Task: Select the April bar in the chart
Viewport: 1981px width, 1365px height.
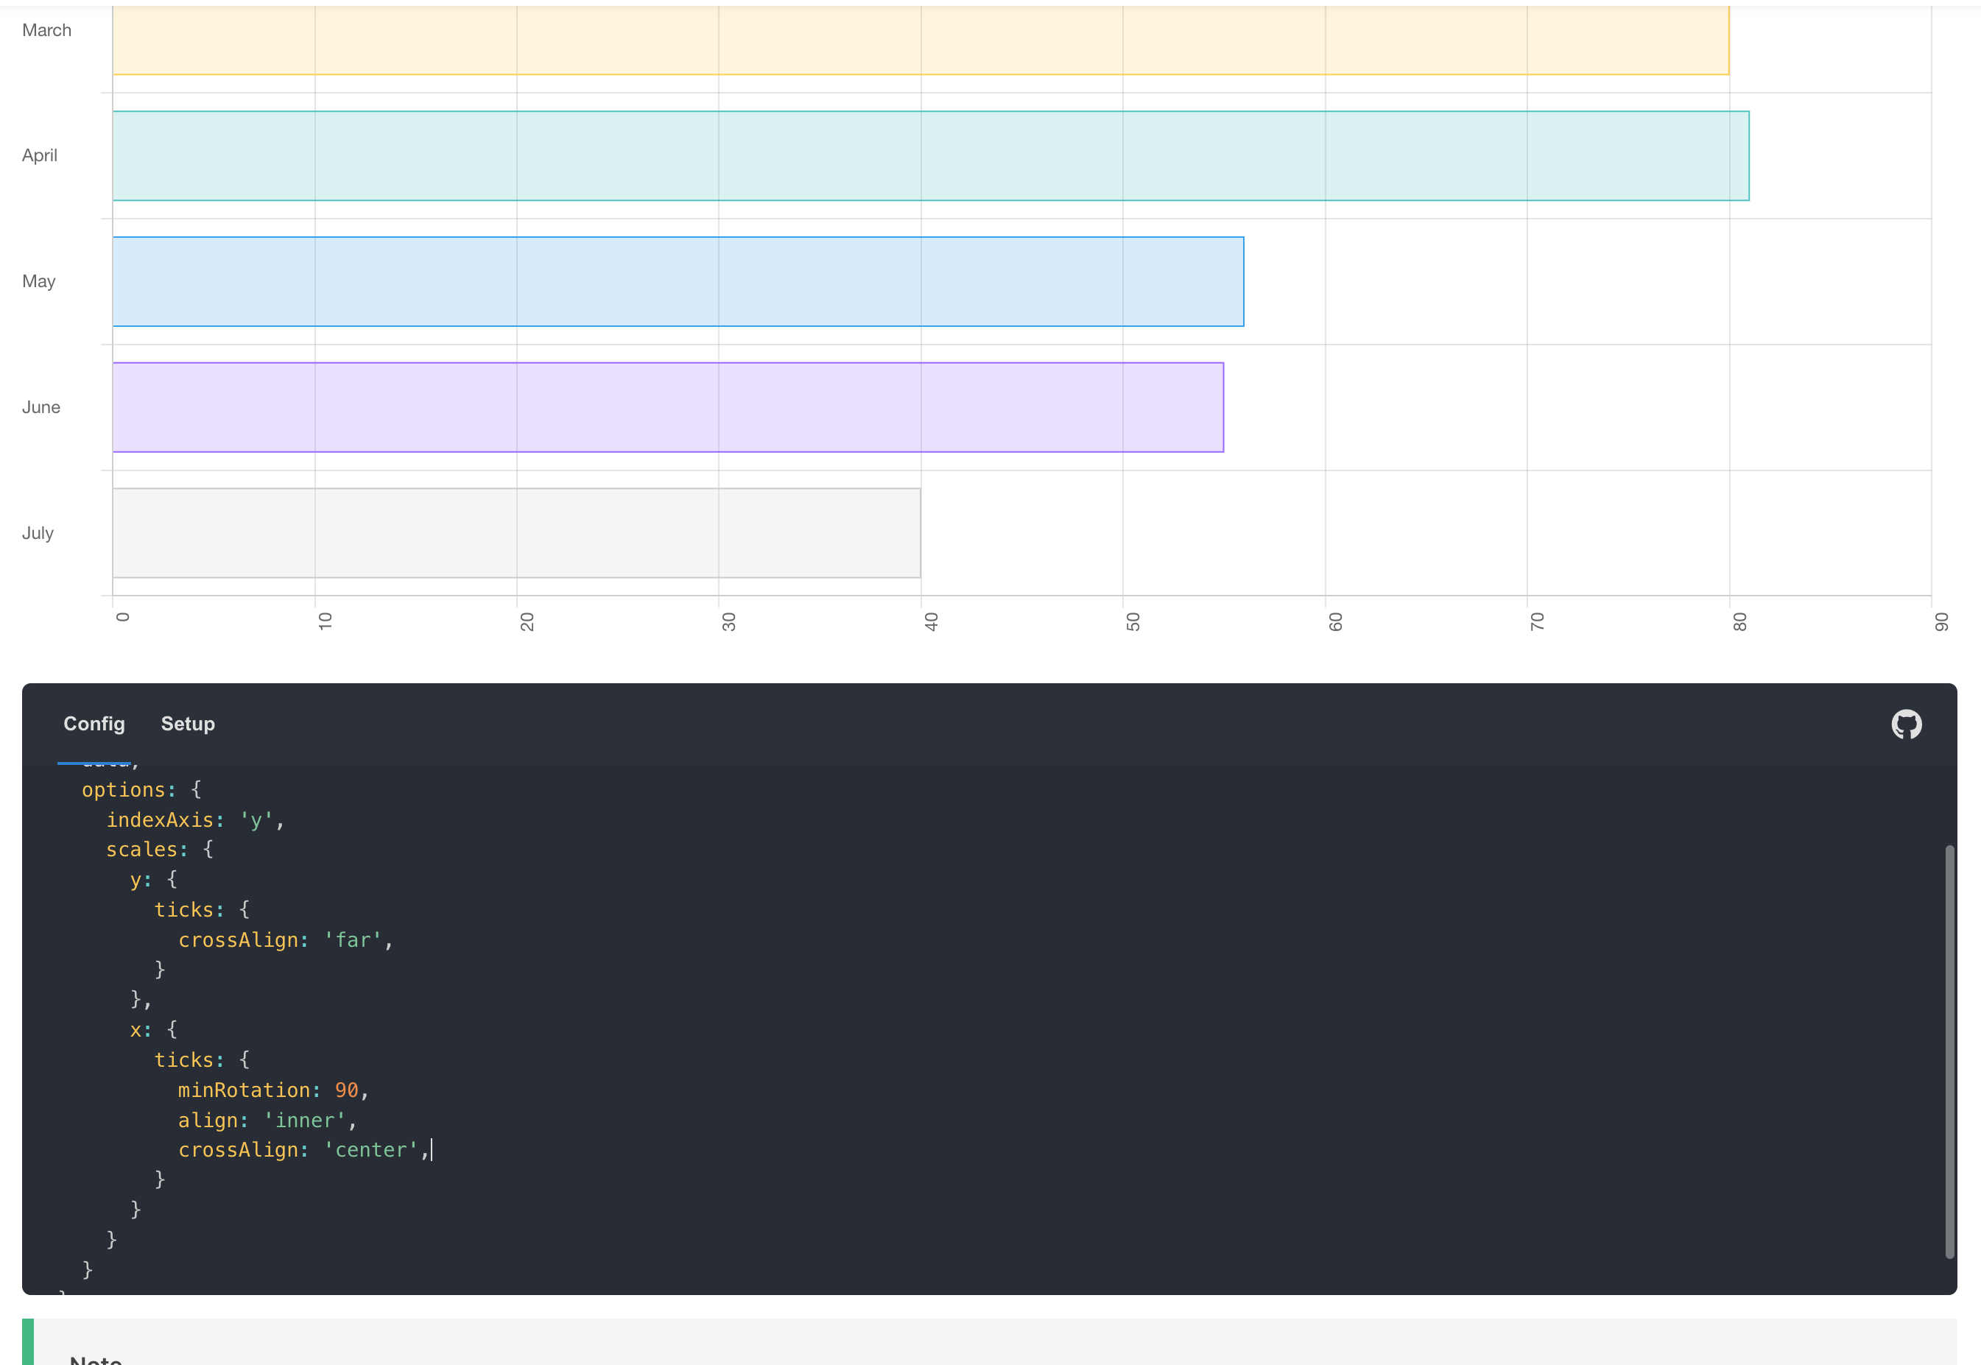Action: click(855, 155)
